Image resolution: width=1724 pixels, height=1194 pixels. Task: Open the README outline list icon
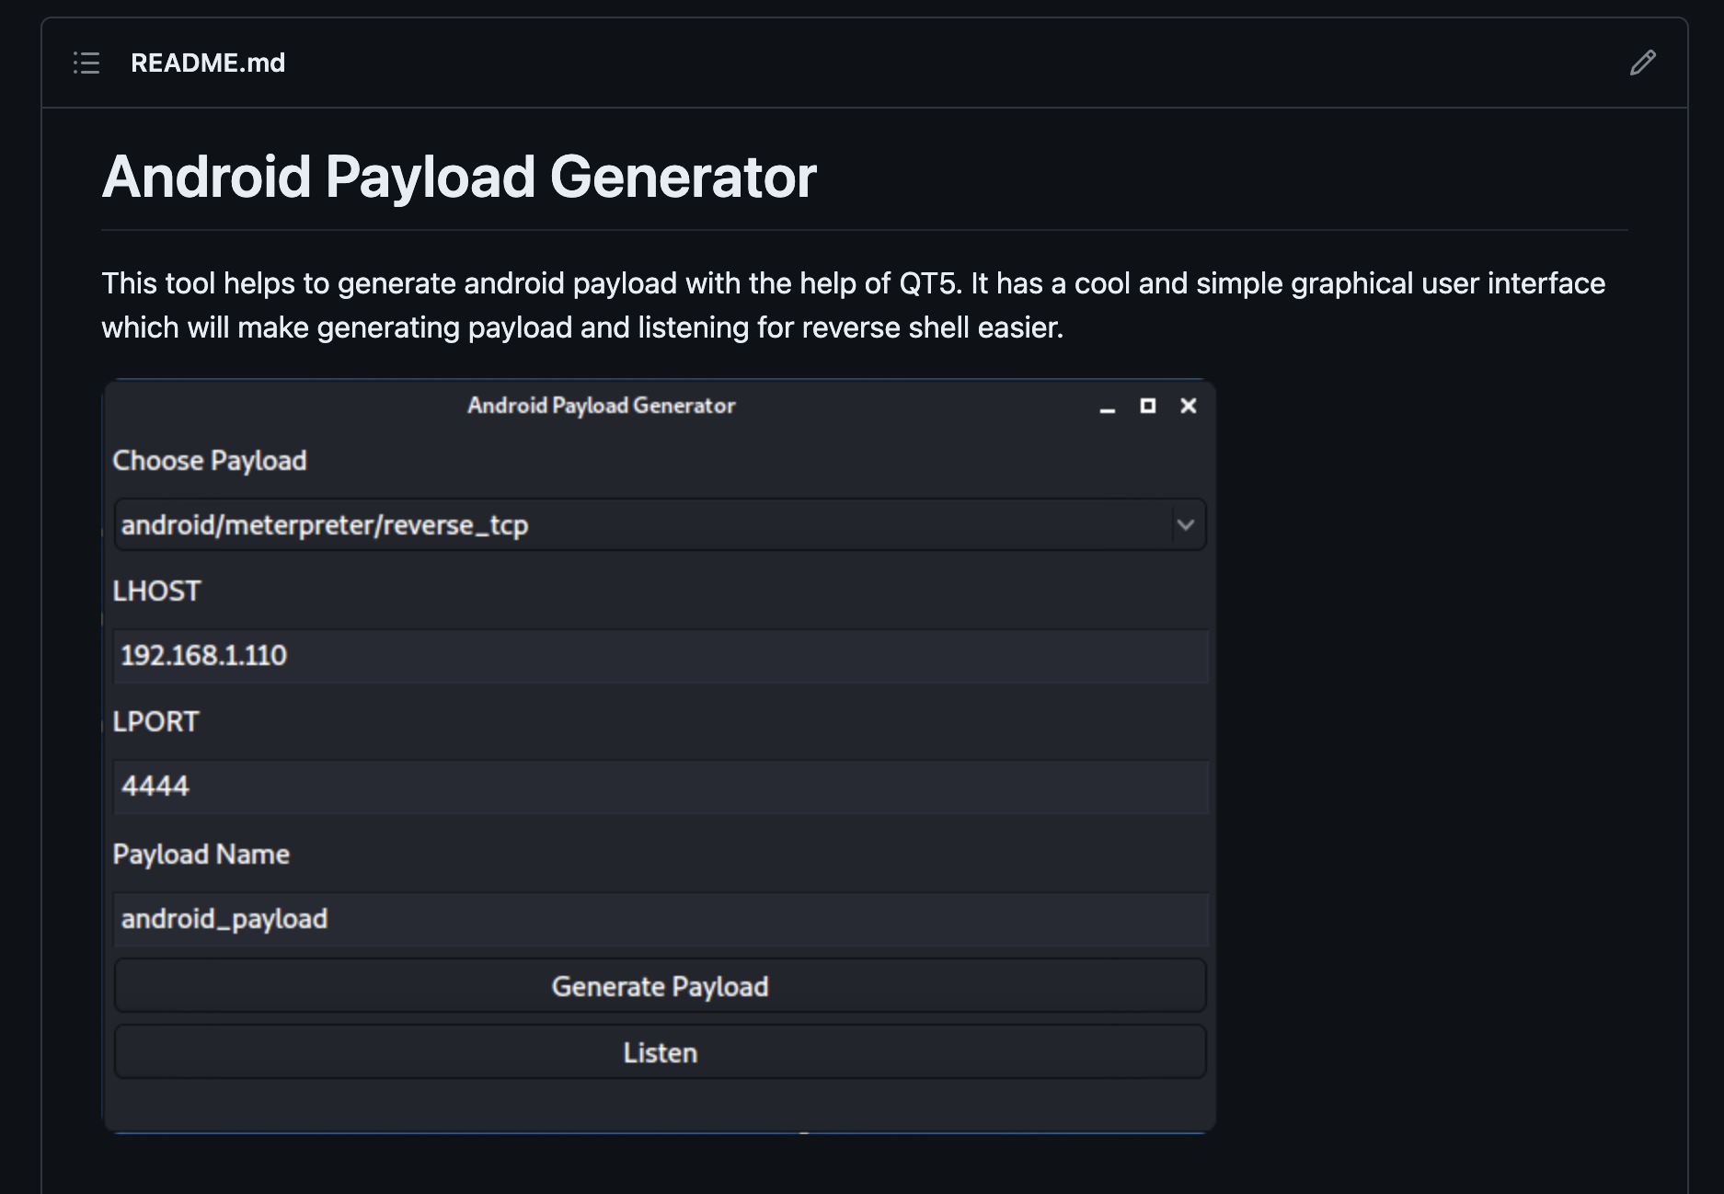[86, 63]
